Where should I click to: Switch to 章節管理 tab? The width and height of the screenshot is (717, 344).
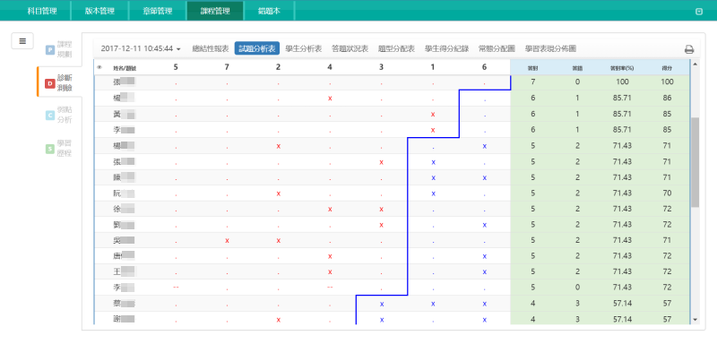158,11
